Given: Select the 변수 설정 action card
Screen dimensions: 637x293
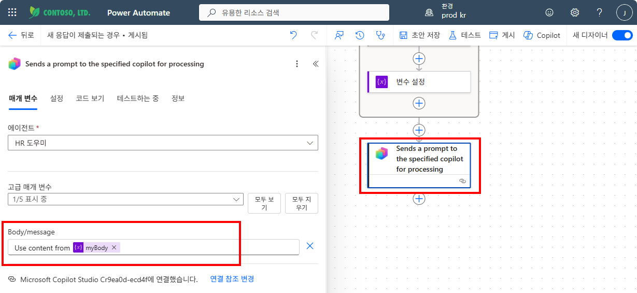Looking at the screenshot, I should [x=419, y=82].
